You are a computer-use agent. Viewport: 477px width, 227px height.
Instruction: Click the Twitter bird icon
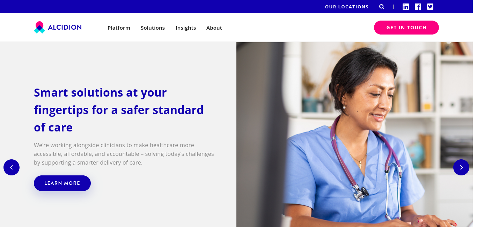pos(430,7)
